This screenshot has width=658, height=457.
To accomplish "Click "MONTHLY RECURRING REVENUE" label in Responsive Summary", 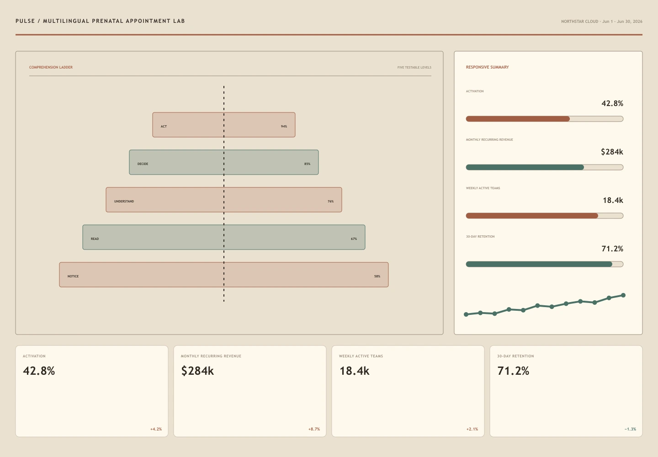I will tap(489, 140).
